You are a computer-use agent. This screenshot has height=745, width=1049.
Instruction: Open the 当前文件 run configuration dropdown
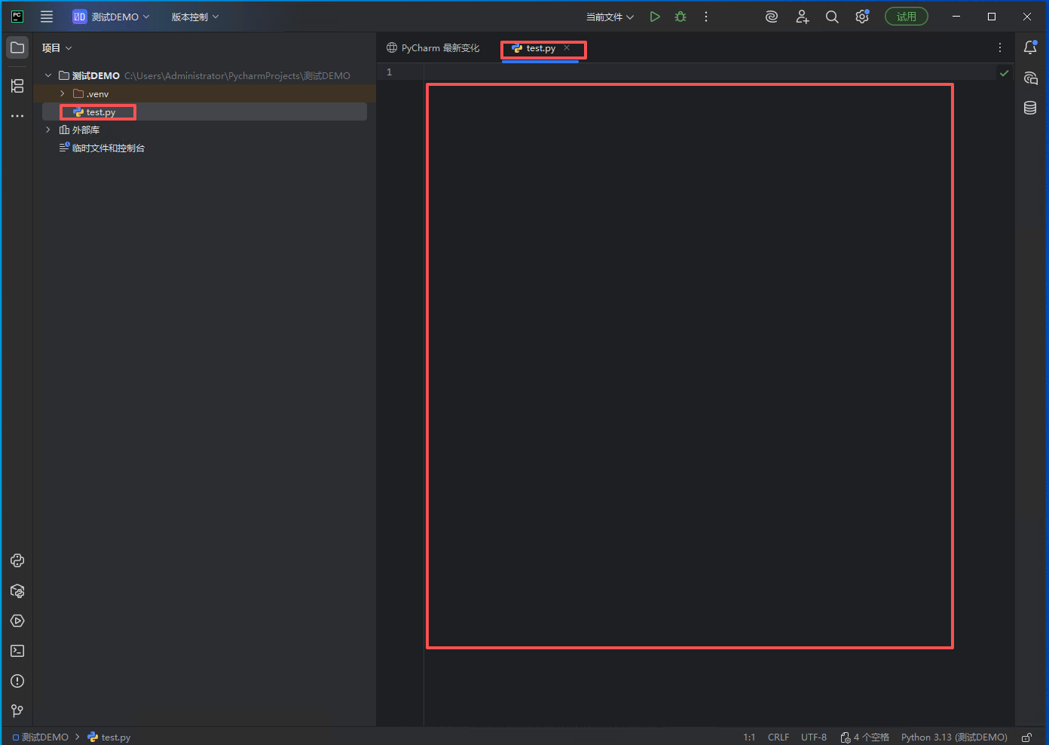(610, 17)
